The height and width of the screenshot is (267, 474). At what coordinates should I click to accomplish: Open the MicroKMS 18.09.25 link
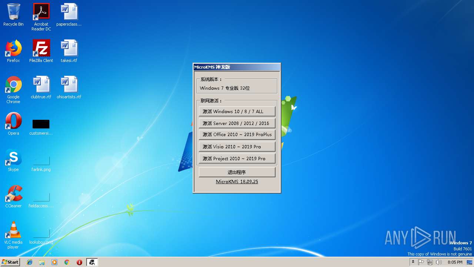237,182
